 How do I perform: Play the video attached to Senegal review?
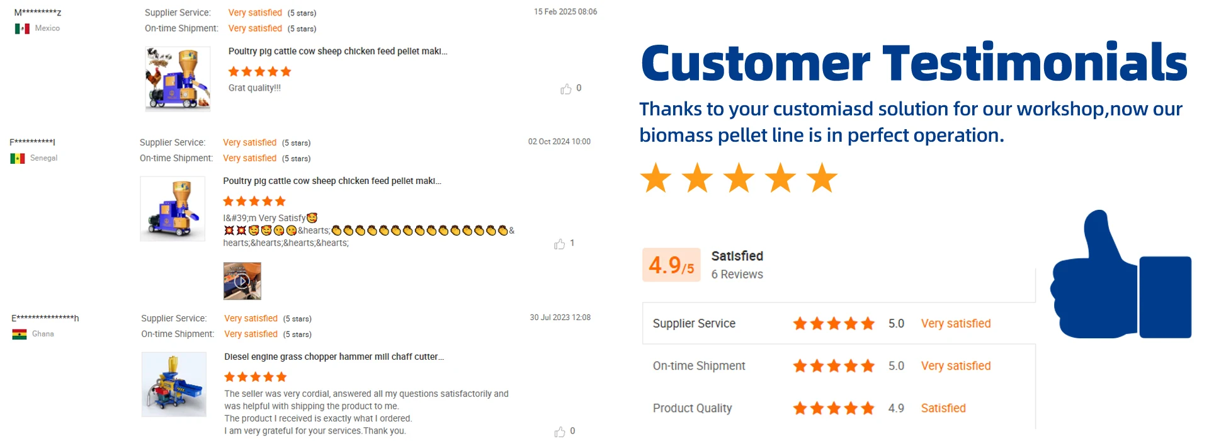tap(242, 281)
